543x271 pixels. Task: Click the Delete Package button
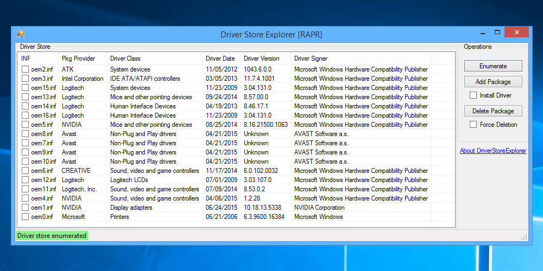493,111
